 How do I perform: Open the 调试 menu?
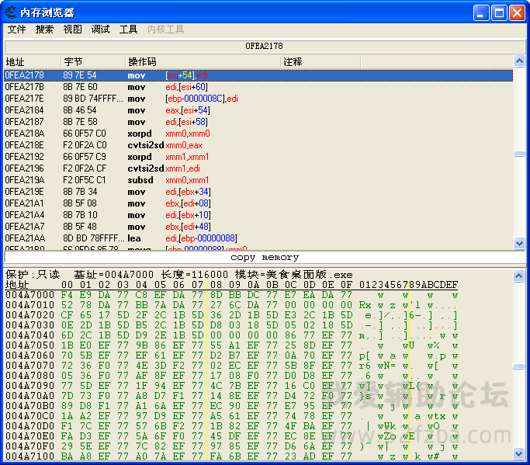click(100, 29)
